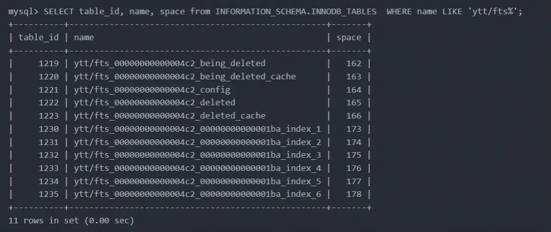Click the "space" column header

[x=348, y=37]
